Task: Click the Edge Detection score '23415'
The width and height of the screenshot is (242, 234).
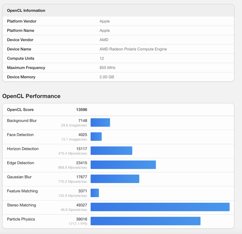Action: (82, 163)
